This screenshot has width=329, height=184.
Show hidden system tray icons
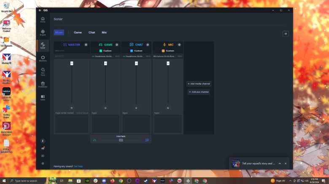(x=290, y=181)
